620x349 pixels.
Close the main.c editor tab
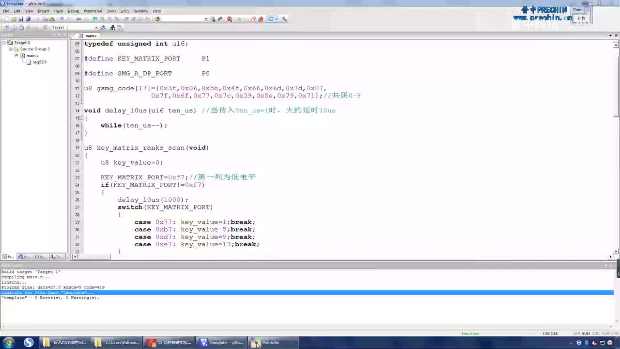coord(616,35)
